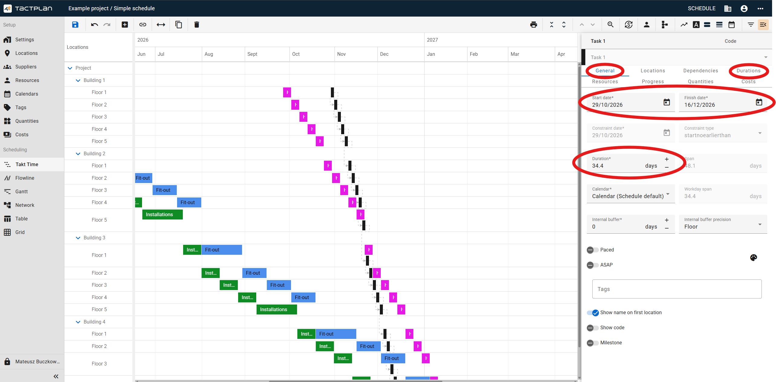This screenshot has width=776, height=382.
Task: Switch to the Locations tab
Action: pyautogui.click(x=653, y=71)
